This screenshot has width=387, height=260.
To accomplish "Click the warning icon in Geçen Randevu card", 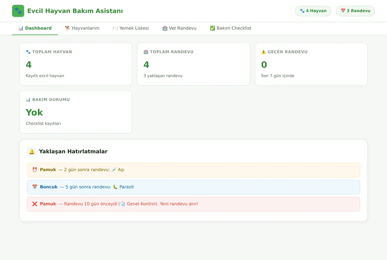I will pos(263,52).
